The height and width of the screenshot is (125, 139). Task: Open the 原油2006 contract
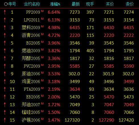click(x=31, y=74)
